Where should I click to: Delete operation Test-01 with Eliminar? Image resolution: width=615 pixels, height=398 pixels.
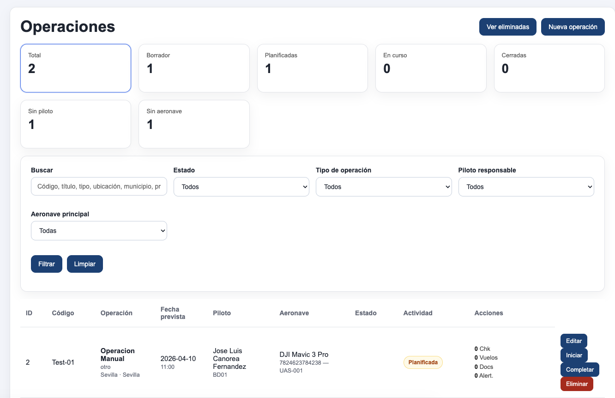pyautogui.click(x=577, y=384)
